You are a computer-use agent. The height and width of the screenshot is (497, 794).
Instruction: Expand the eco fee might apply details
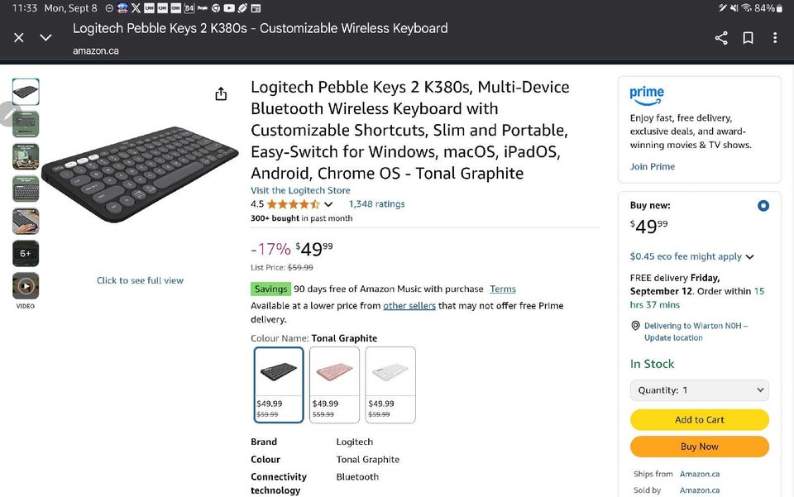click(x=750, y=256)
